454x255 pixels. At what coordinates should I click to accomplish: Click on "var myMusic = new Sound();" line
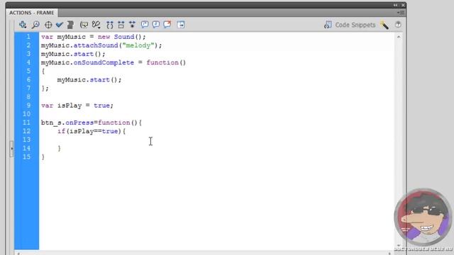tap(93, 37)
